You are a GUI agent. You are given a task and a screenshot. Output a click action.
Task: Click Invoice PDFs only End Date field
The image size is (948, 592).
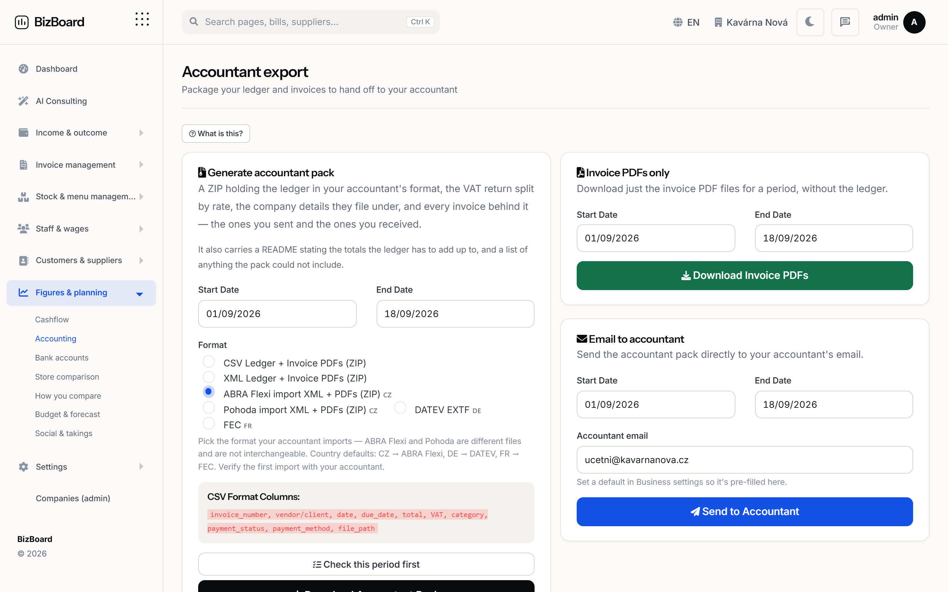833,238
